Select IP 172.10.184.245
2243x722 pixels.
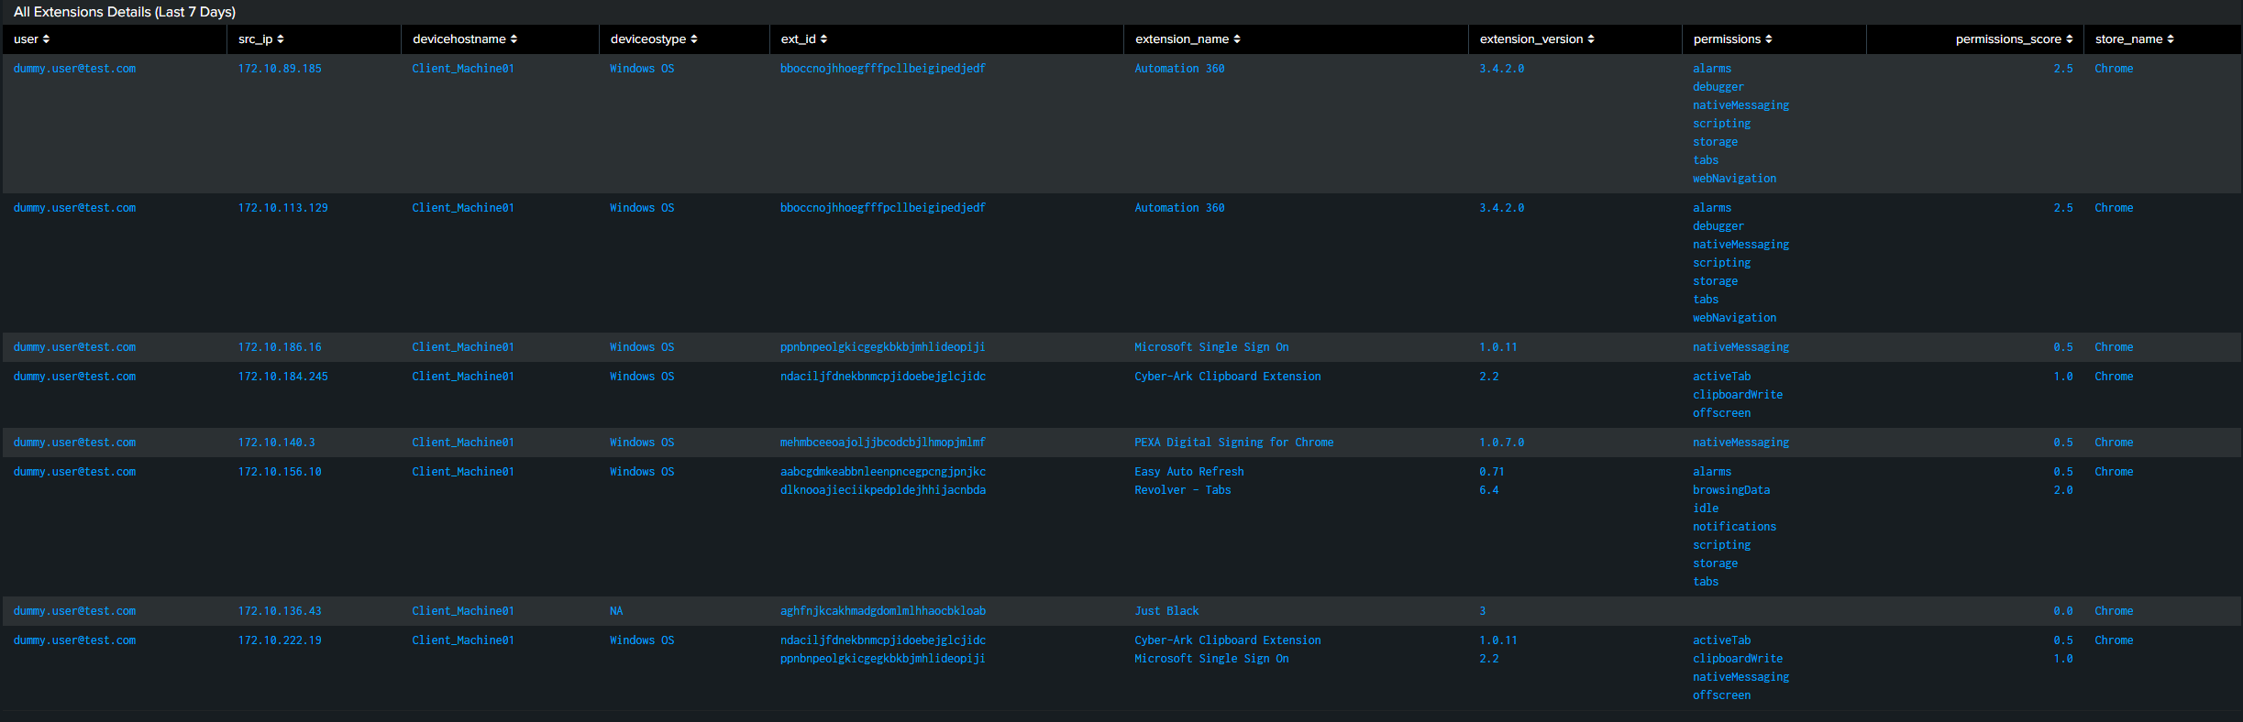tap(283, 377)
